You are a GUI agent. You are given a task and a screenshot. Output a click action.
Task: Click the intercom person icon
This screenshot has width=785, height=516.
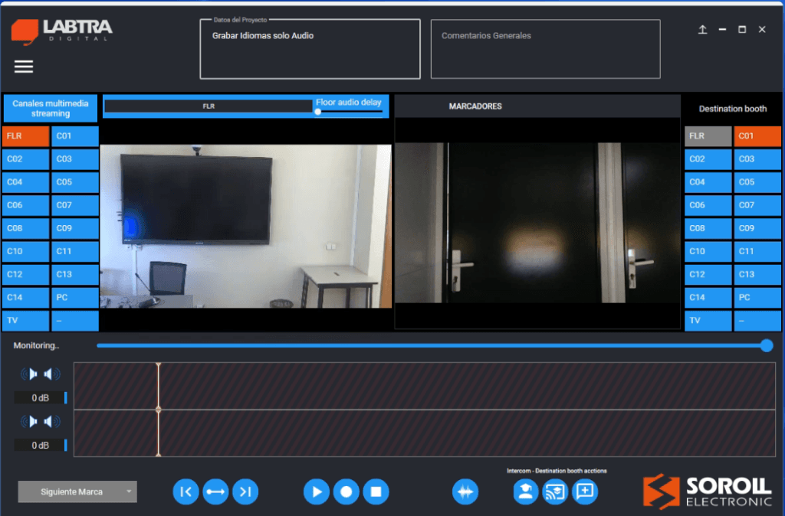pos(525,492)
